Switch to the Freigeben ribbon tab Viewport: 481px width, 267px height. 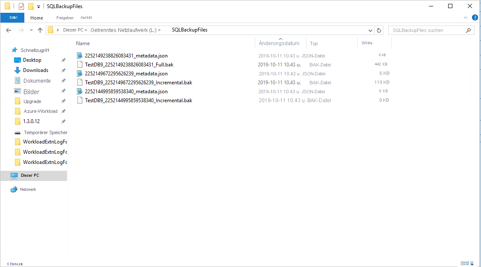(x=65, y=18)
